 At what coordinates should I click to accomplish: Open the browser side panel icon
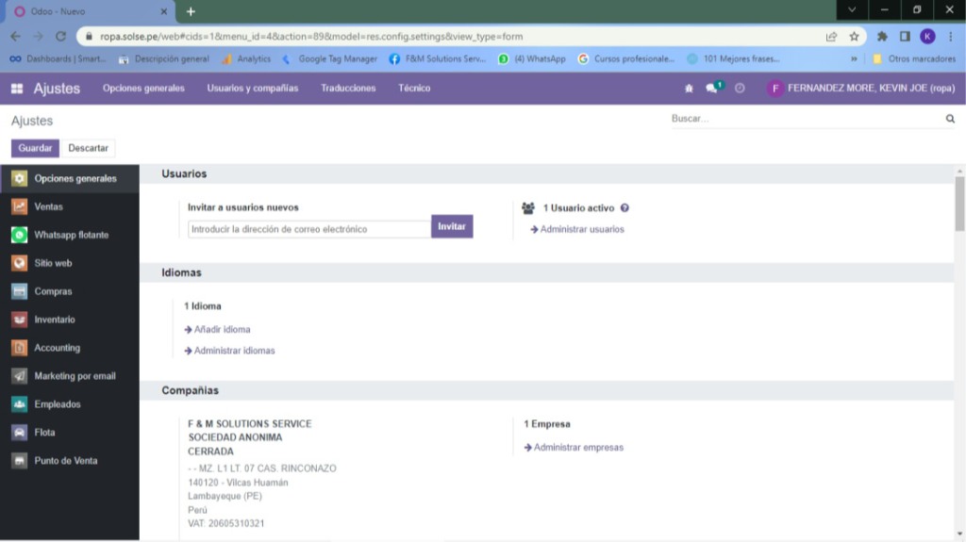pos(905,37)
